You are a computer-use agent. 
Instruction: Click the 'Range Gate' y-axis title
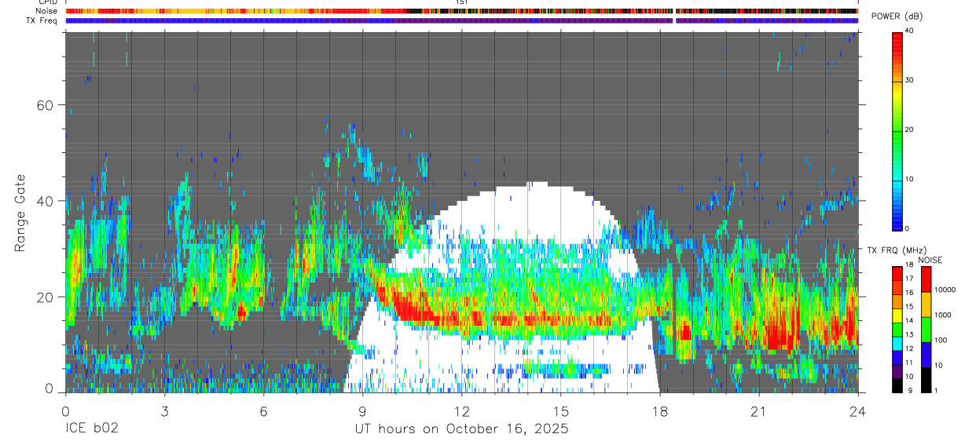coord(20,213)
